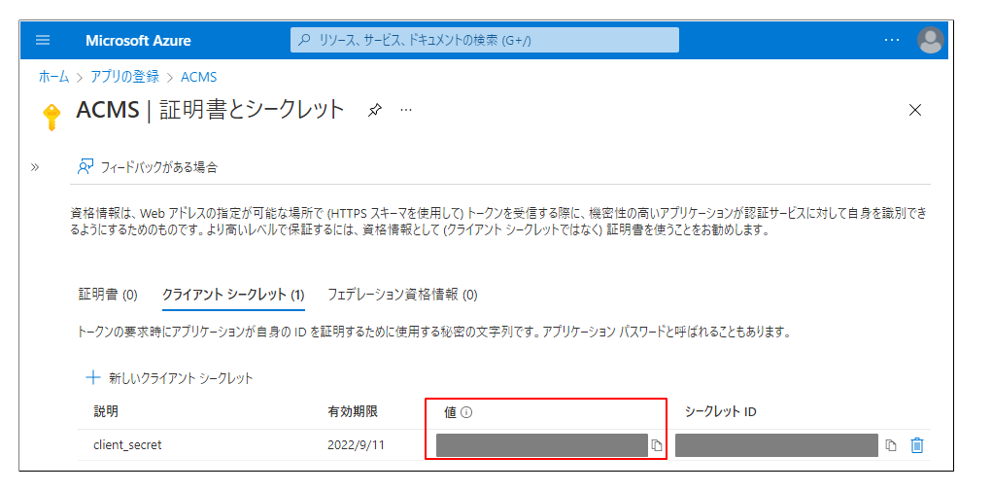
Task: Click the Microsoft Azure home title
Action: 138,41
